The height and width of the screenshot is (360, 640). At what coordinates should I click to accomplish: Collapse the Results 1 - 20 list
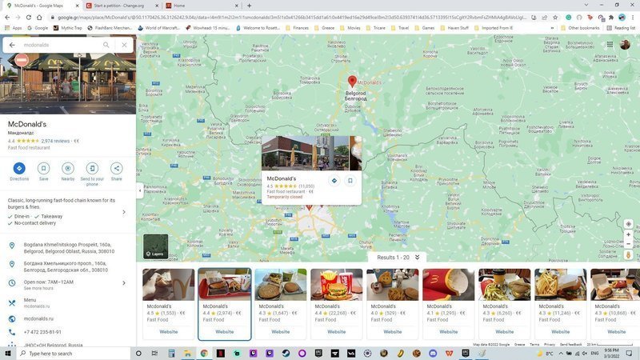(x=417, y=258)
